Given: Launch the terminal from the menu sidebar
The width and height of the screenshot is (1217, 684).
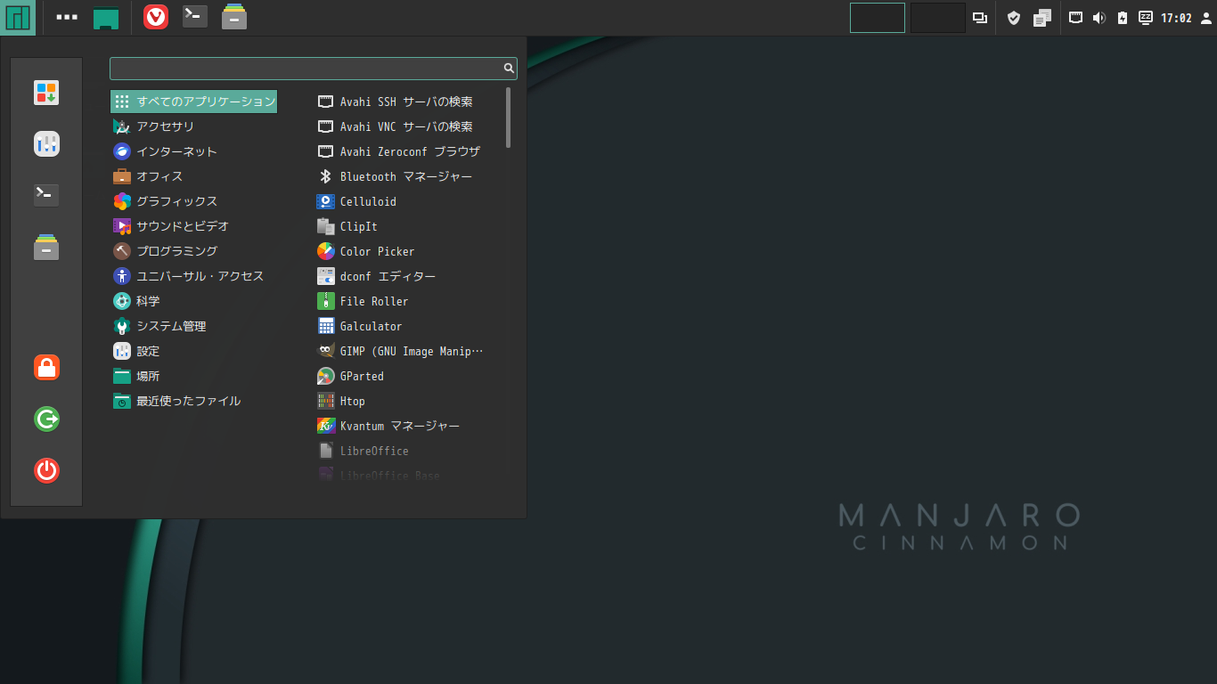Looking at the screenshot, I should click(x=46, y=195).
